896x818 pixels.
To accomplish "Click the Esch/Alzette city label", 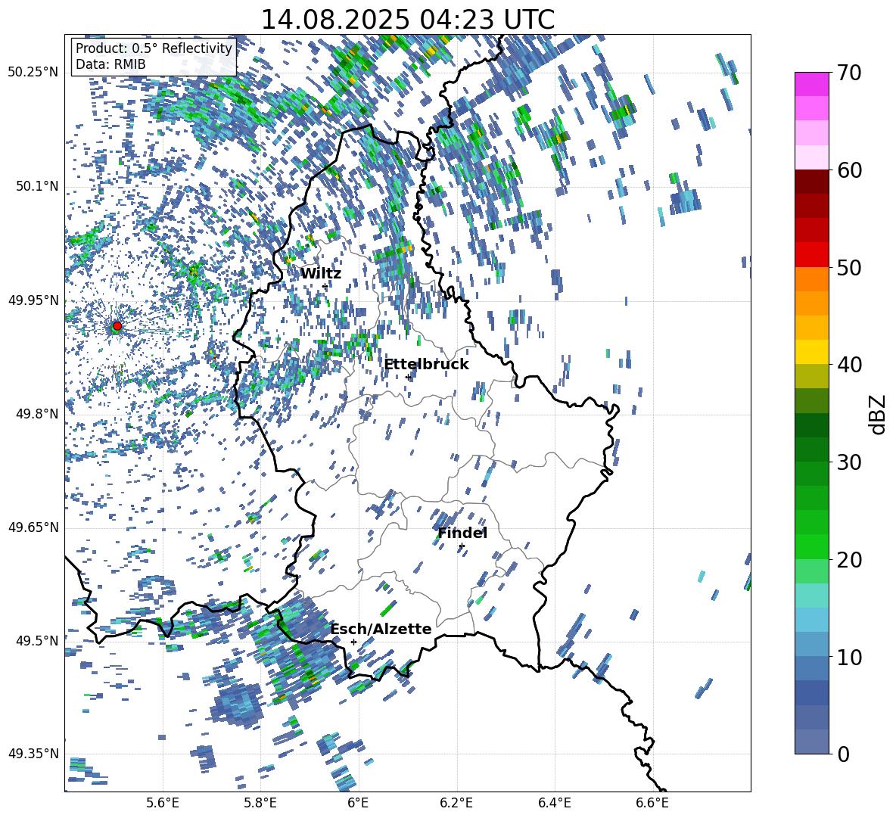I will pyautogui.click(x=381, y=629).
